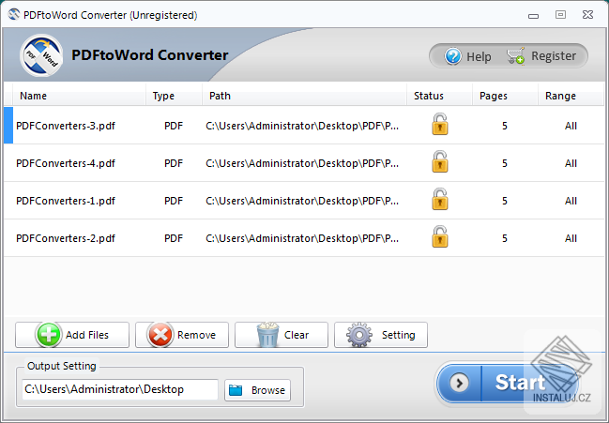This screenshot has height=423, width=609.
Task: Sort by the Pages column header
Action: pos(494,96)
